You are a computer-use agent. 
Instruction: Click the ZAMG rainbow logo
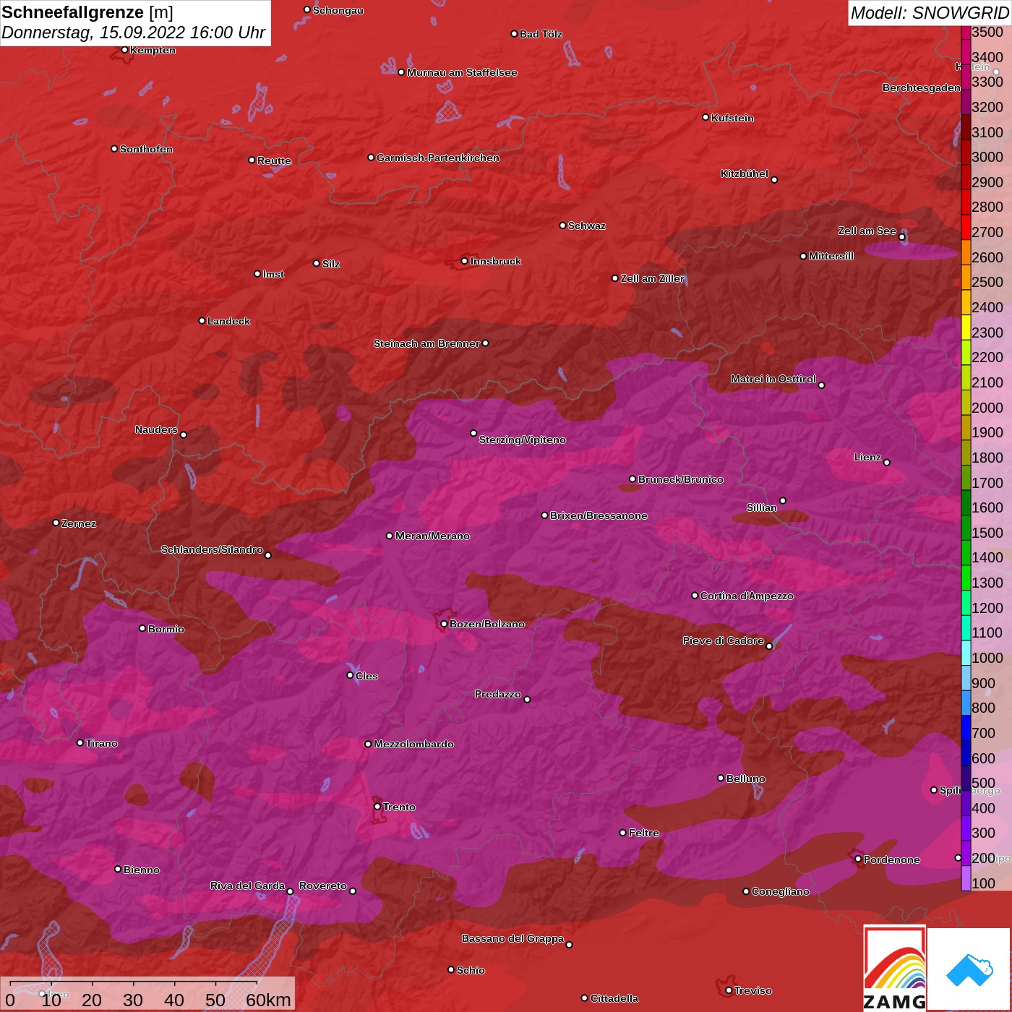pos(895,968)
